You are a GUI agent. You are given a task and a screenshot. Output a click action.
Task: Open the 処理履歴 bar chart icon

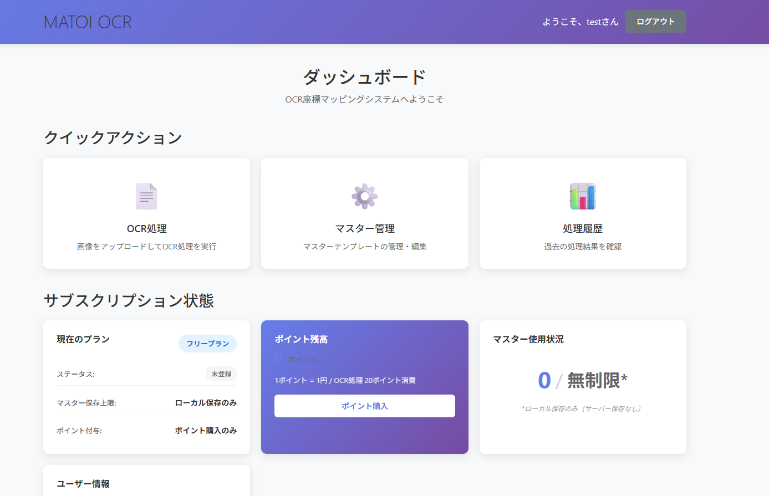pyautogui.click(x=582, y=196)
